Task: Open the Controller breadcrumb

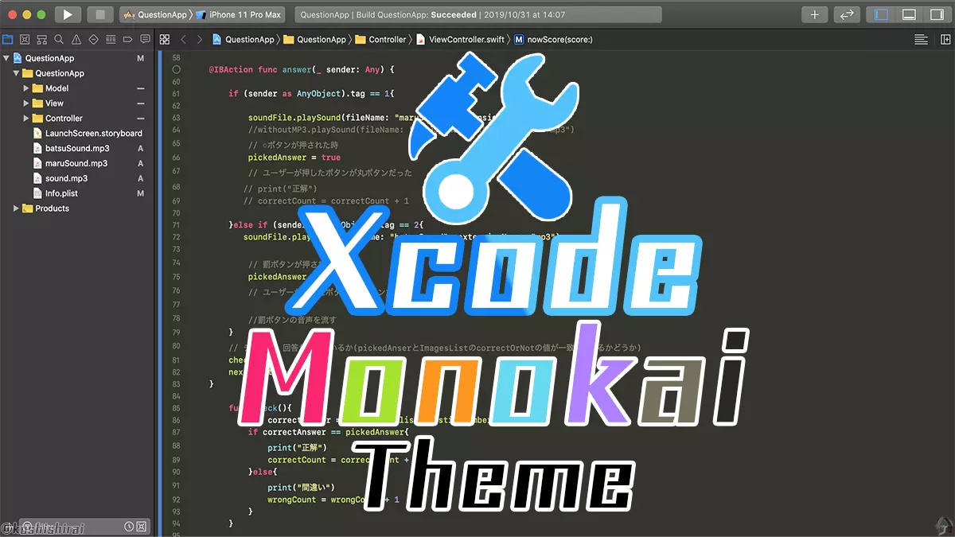Action: 381,39
